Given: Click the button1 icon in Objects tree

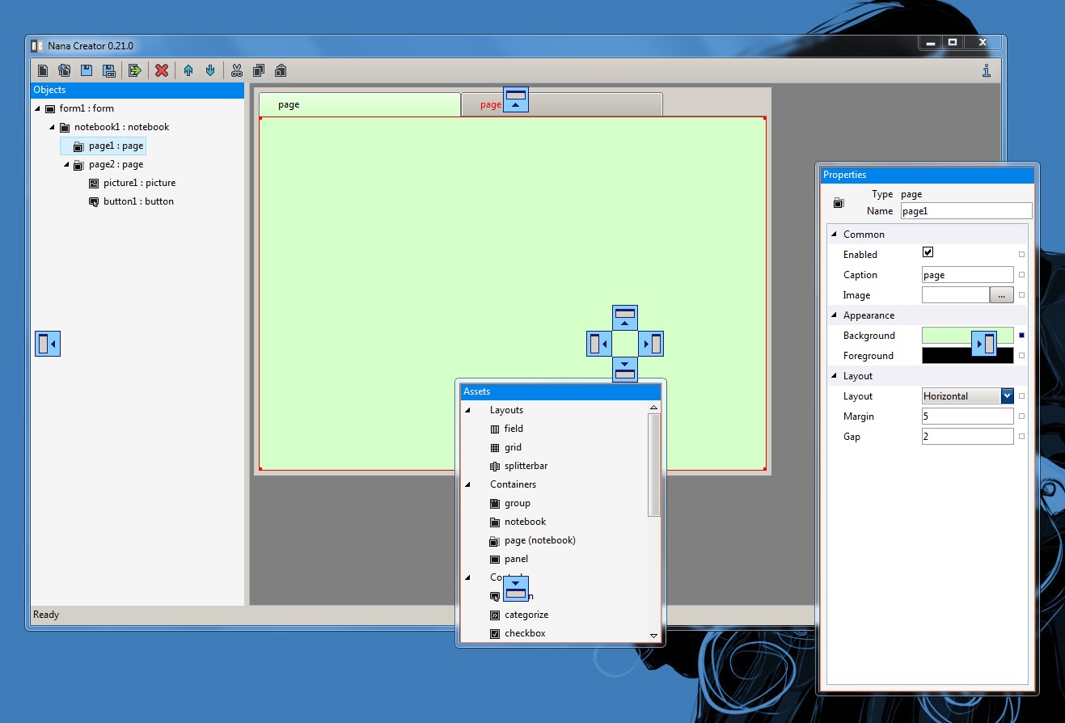Looking at the screenshot, I should pyautogui.click(x=94, y=201).
